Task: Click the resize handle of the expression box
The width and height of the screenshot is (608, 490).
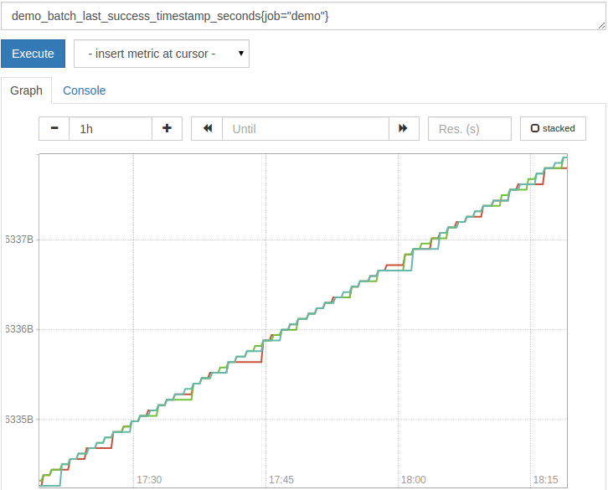Action: [x=601, y=26]
